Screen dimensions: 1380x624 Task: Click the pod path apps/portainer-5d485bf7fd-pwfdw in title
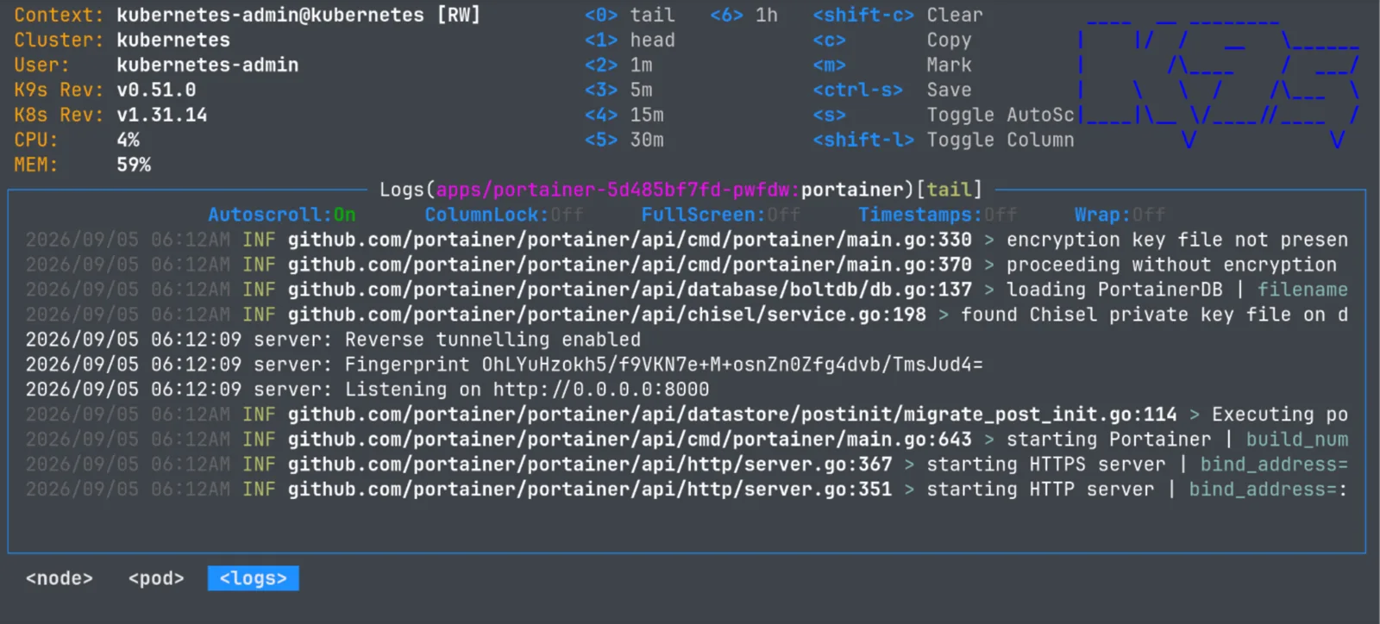pos(615,190)
